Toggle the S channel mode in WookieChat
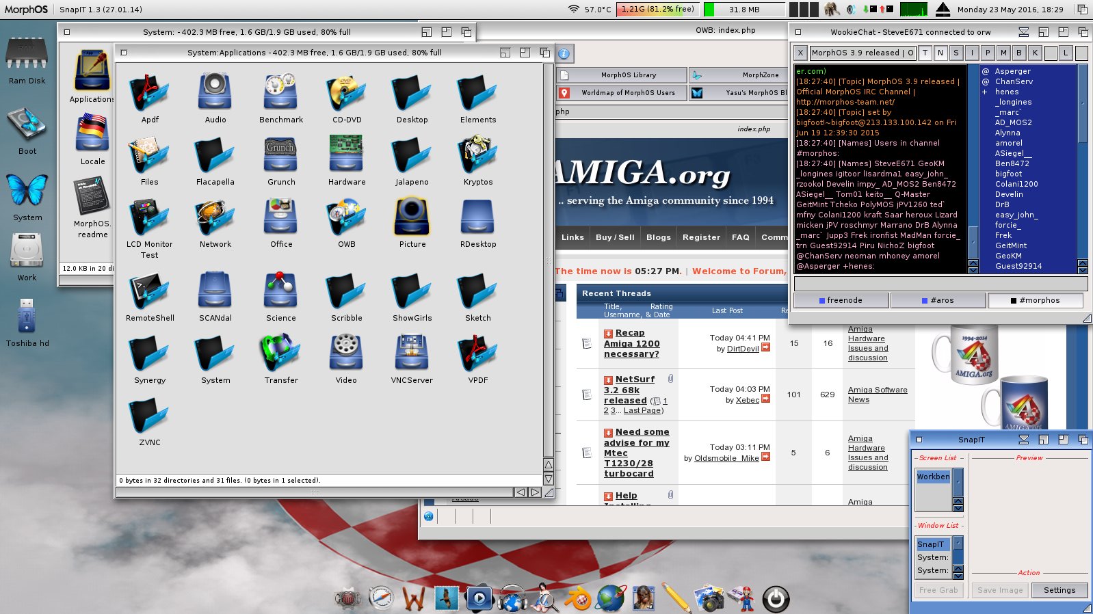 [956, 53]
